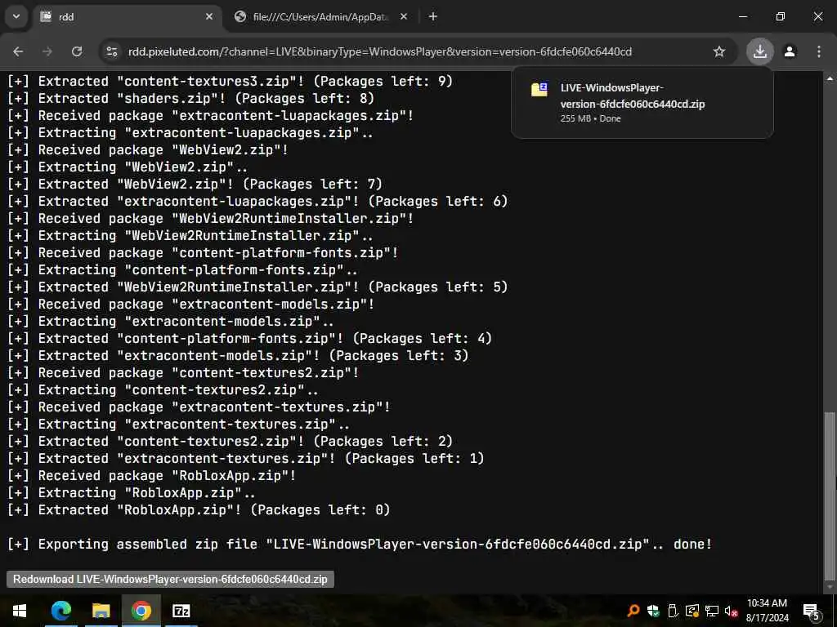The image size is (837, 627).
Task: Open a new tab with plus button
Action: click(433, 16)
